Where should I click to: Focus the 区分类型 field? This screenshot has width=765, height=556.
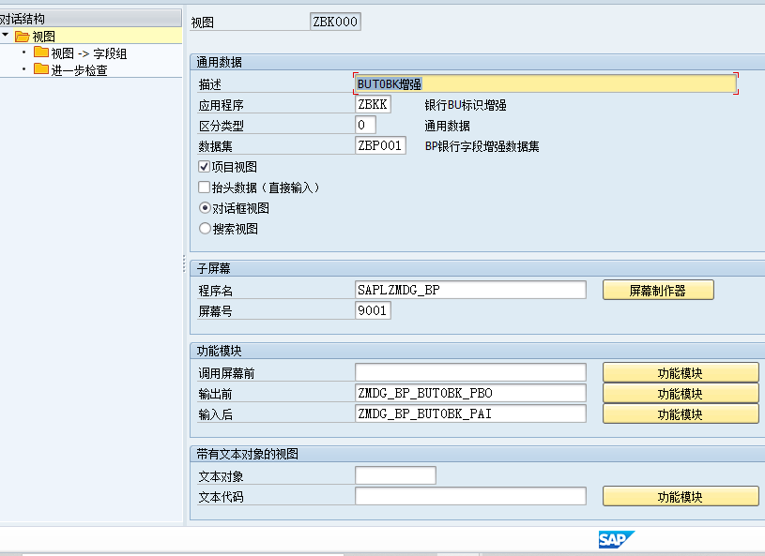click(365, 125)
